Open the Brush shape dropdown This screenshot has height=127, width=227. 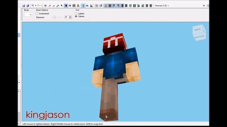point(28,14)
